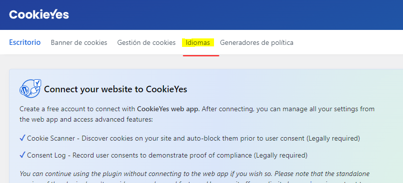Click the Connect your website to CookieYes heading
Viewport: 403px width, 183px height.
115,89
